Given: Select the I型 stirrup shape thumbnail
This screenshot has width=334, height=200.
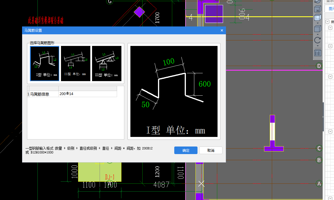Looking at the screenshot, I should tap(45, 63).
